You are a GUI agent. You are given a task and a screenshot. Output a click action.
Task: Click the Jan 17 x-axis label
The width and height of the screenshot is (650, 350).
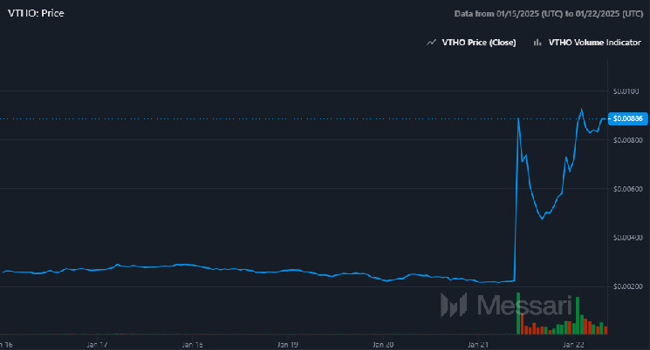pyautogui.click(x=98, y=345)
